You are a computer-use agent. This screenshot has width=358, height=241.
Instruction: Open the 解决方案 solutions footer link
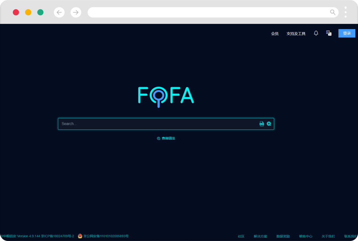click(260, 236)
